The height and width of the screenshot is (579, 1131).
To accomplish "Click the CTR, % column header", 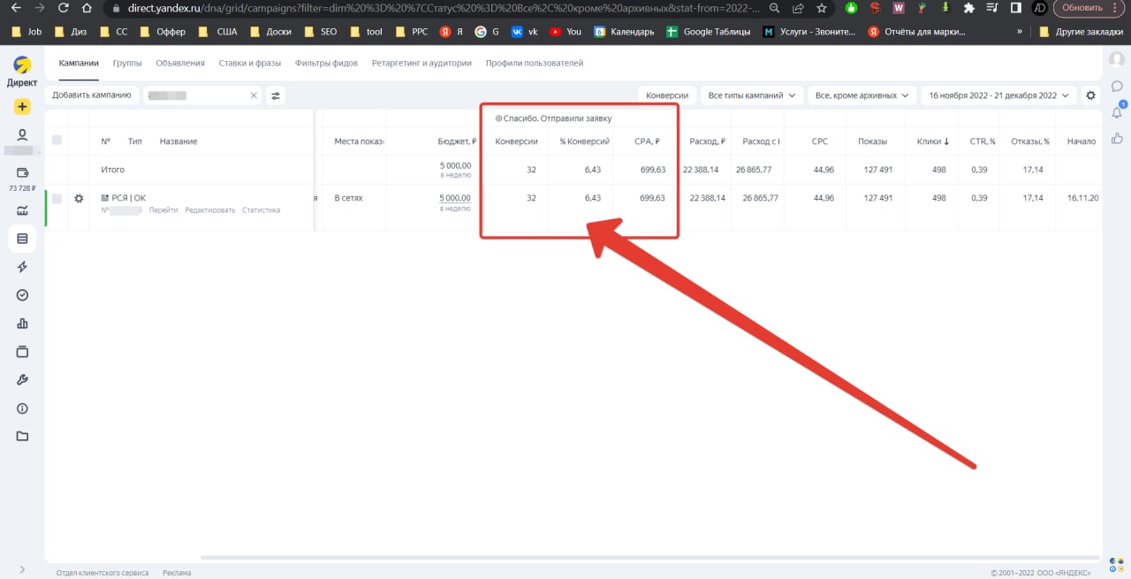I will pyautogui.click(x=983, y=141).
